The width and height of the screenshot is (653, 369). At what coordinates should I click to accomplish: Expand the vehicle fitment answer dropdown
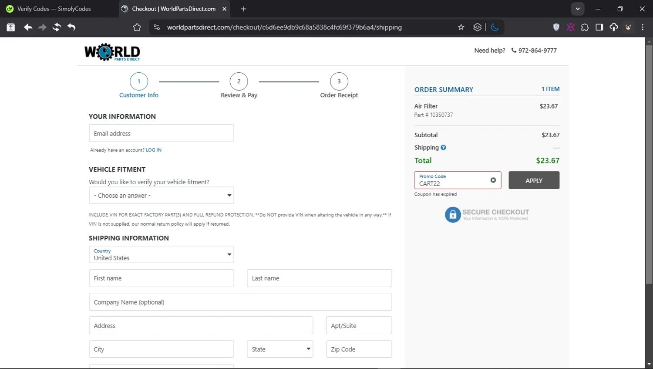pos(161,196)
